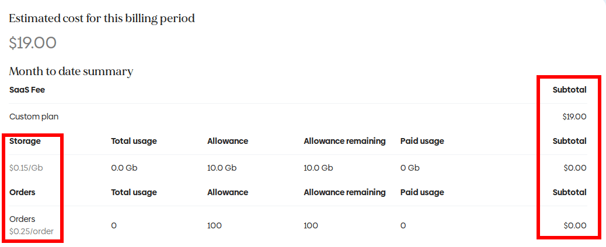Image resolution: width=606 pixels, height=247 pixels.
Task: Click the SaaS Fee section label
Action: point(27,90)
